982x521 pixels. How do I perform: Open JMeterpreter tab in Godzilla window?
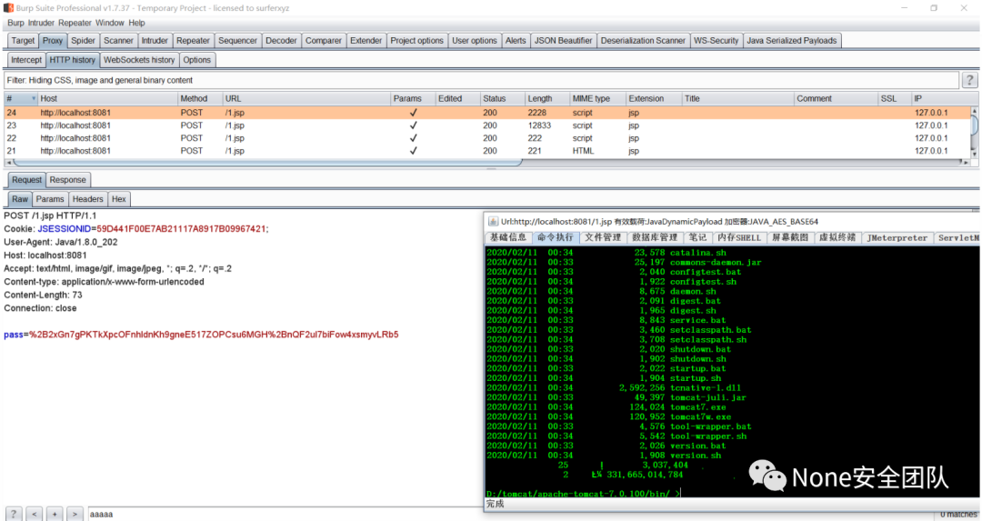point(897,238)
